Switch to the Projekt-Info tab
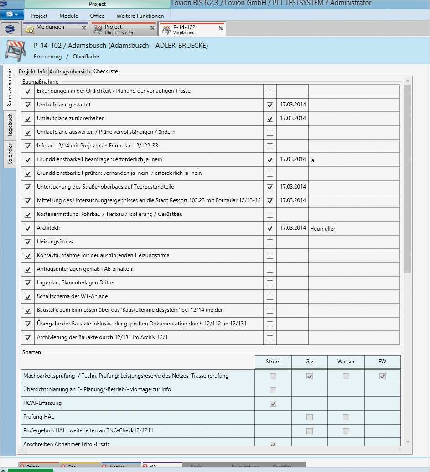The width and height of the screenshot is (430, 472). pos(33,71)
